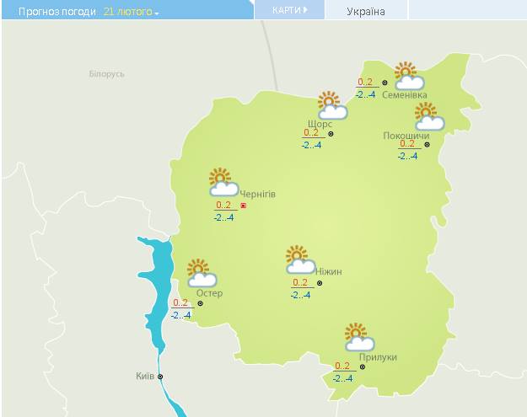Screen dimensions: 527x417
Task: Click Чернігів daytime temperature 0..2
Action: pyautogui.click(x=223, y=205)
